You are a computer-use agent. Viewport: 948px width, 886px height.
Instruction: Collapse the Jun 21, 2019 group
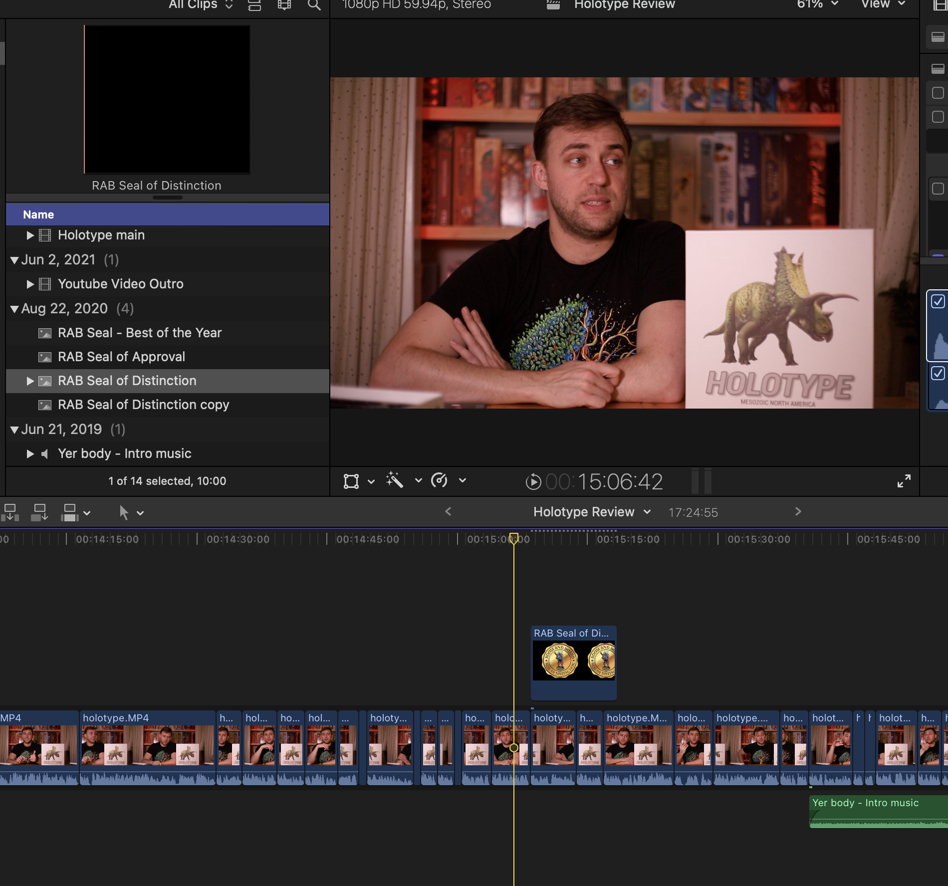tap(14, 430)
